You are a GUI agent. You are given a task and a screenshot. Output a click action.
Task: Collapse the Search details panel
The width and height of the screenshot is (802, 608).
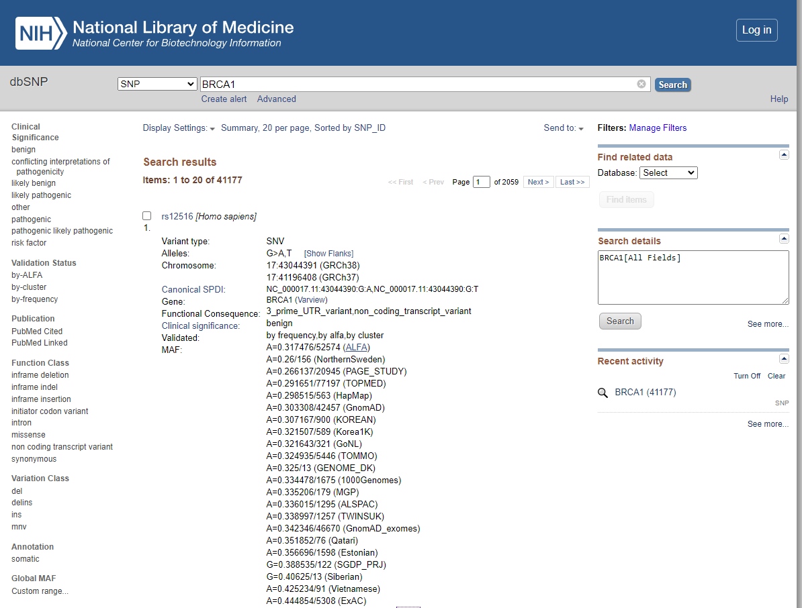pos(783,239)
